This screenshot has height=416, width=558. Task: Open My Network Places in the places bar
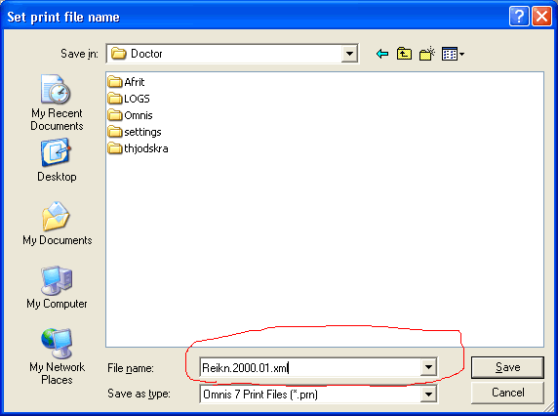57,356
